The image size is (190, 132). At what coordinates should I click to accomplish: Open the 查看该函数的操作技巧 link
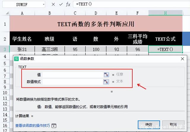click(32, 125)
